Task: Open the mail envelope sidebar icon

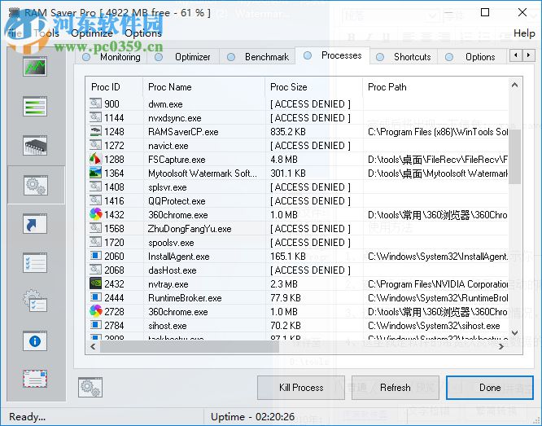Action: tap(35, 379)
